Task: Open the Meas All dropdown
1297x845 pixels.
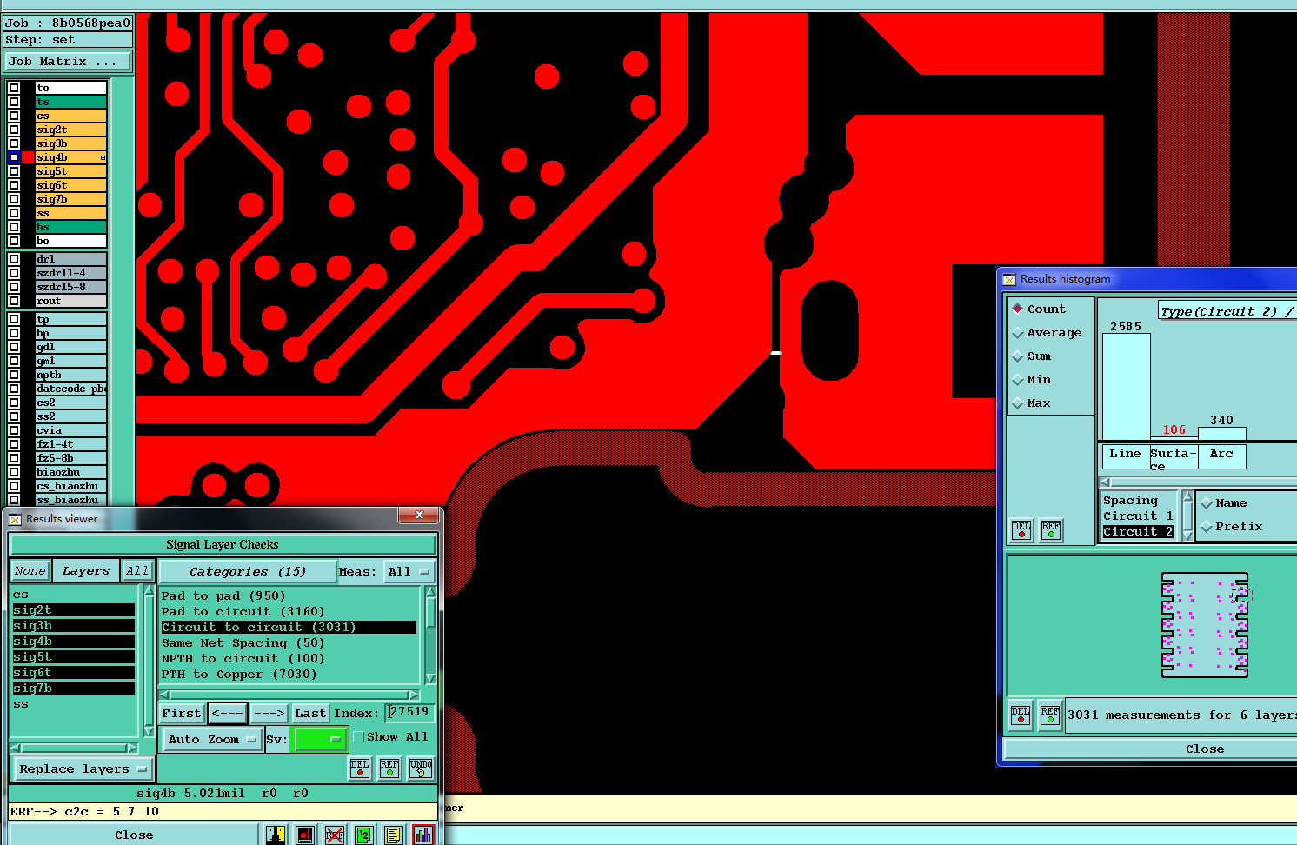Action: [409, 571]
